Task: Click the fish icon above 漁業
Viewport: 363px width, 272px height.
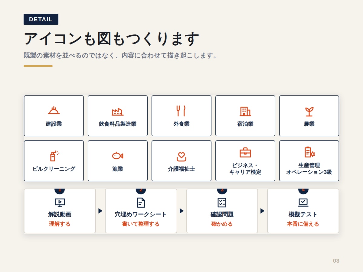Action: click(118, 156)
